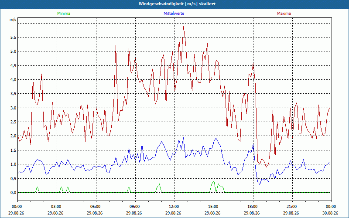Click the 4,0 y-axis value

[14, 80]
